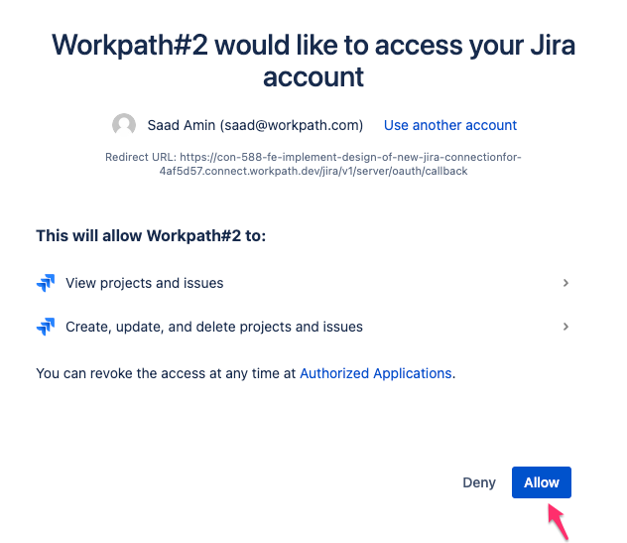Open the Use another account link
The height and width of the screenshot is (543, 627).
pos(450,125)
